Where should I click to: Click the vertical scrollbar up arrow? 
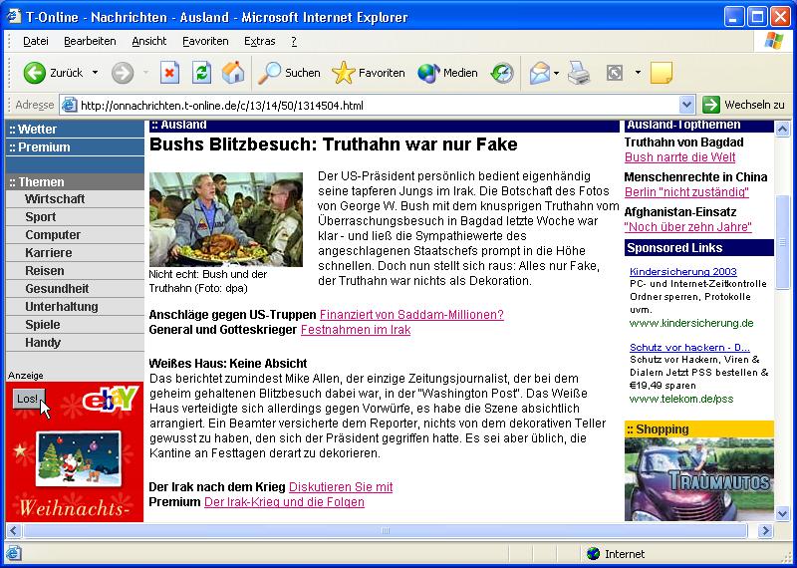click(783, 130)
